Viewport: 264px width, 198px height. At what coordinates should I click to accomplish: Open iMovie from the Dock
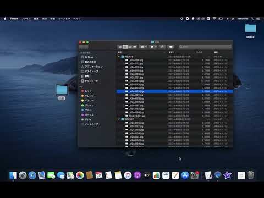(x=227, y=175)
